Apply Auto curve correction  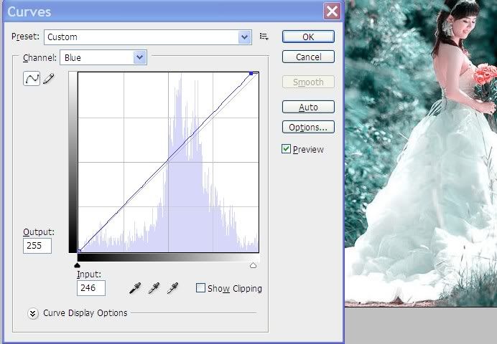308,107
